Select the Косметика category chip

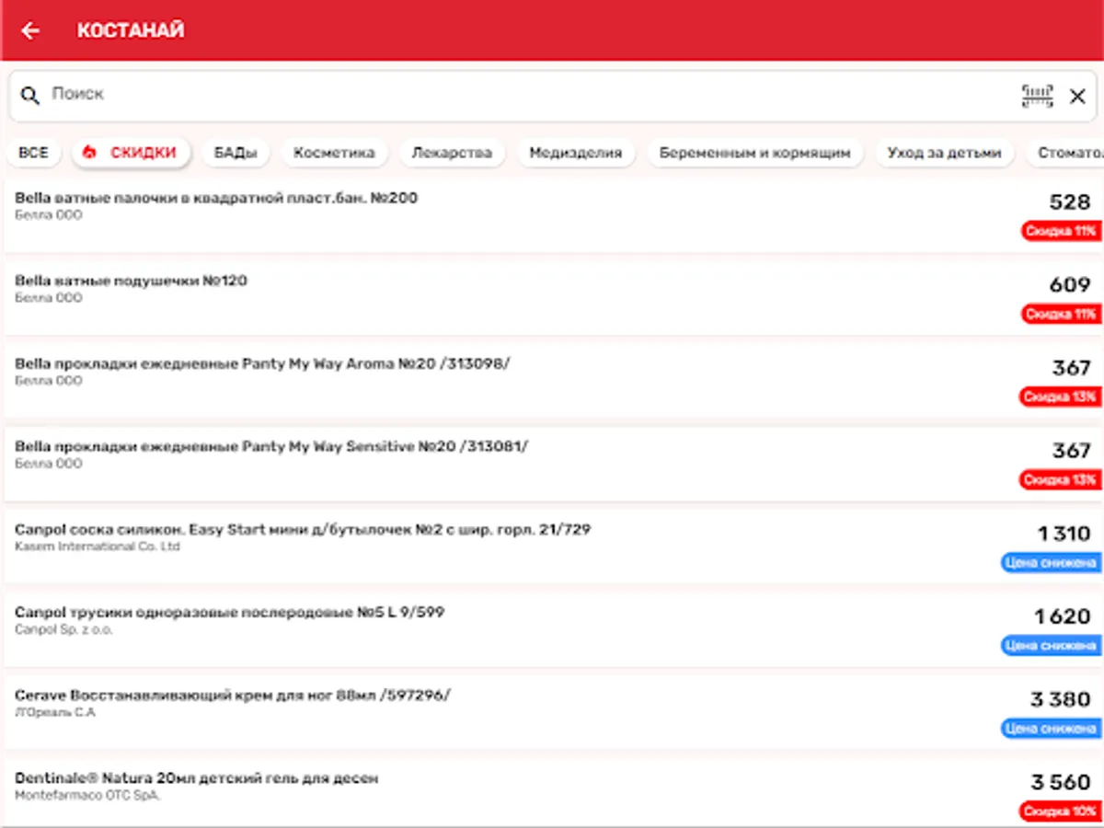pyautogui.click(x=334, y=153)
